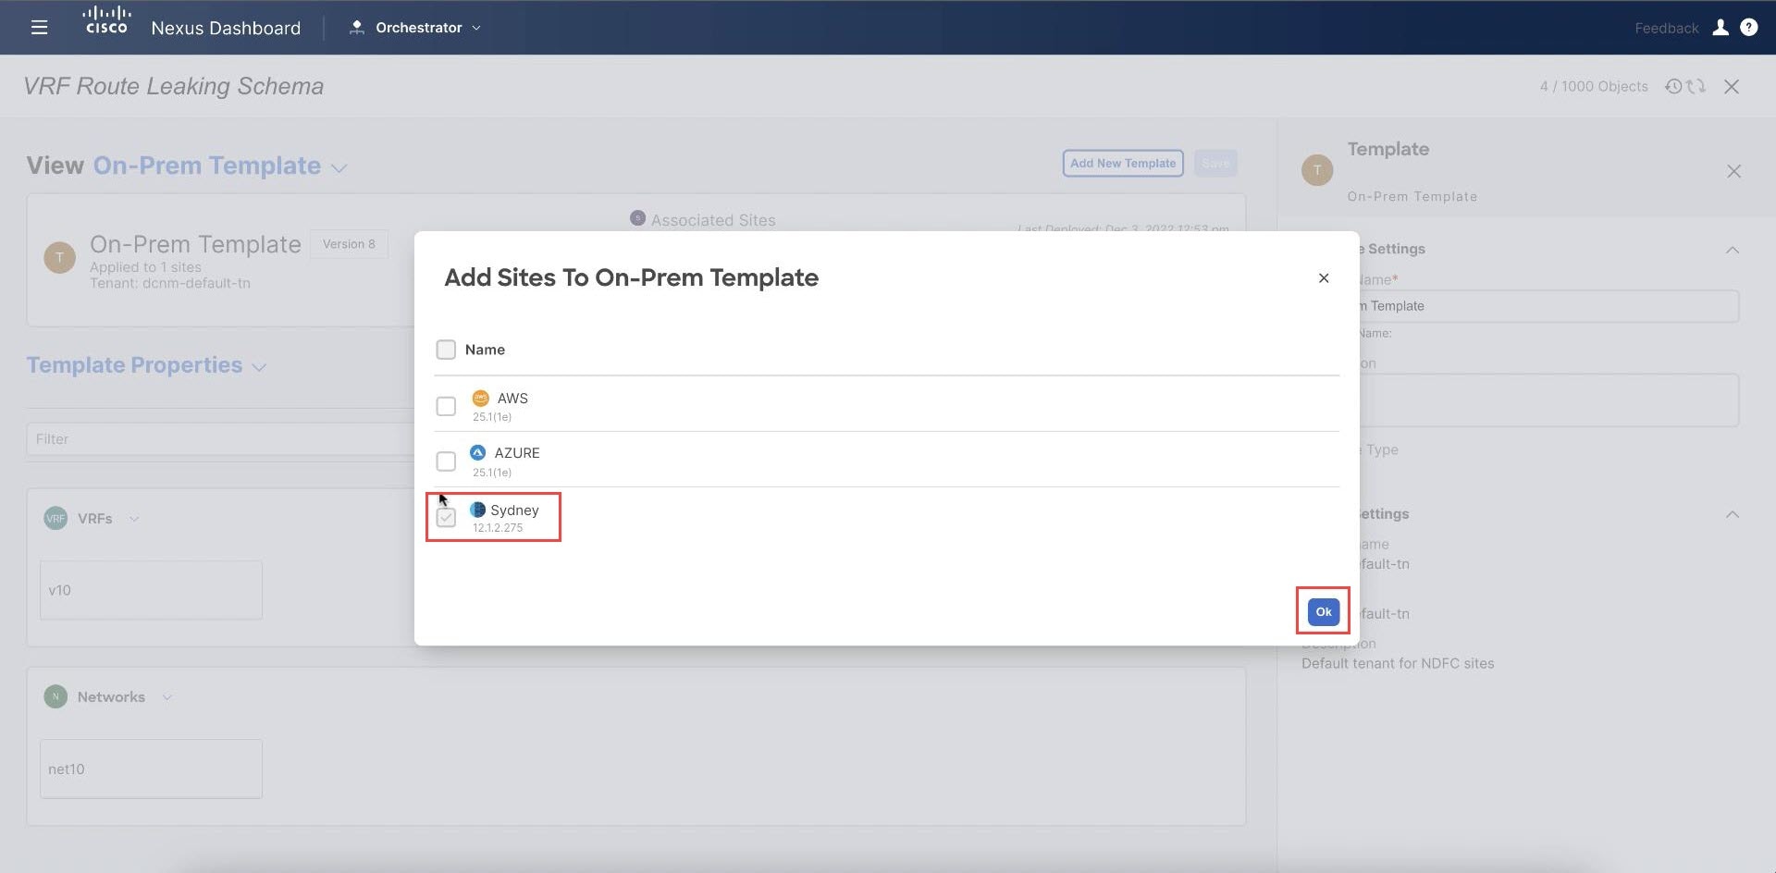The height and width of the screenshot is (873, 1776).
Task: Check the AZURE site checkbox
Action: 446,461
